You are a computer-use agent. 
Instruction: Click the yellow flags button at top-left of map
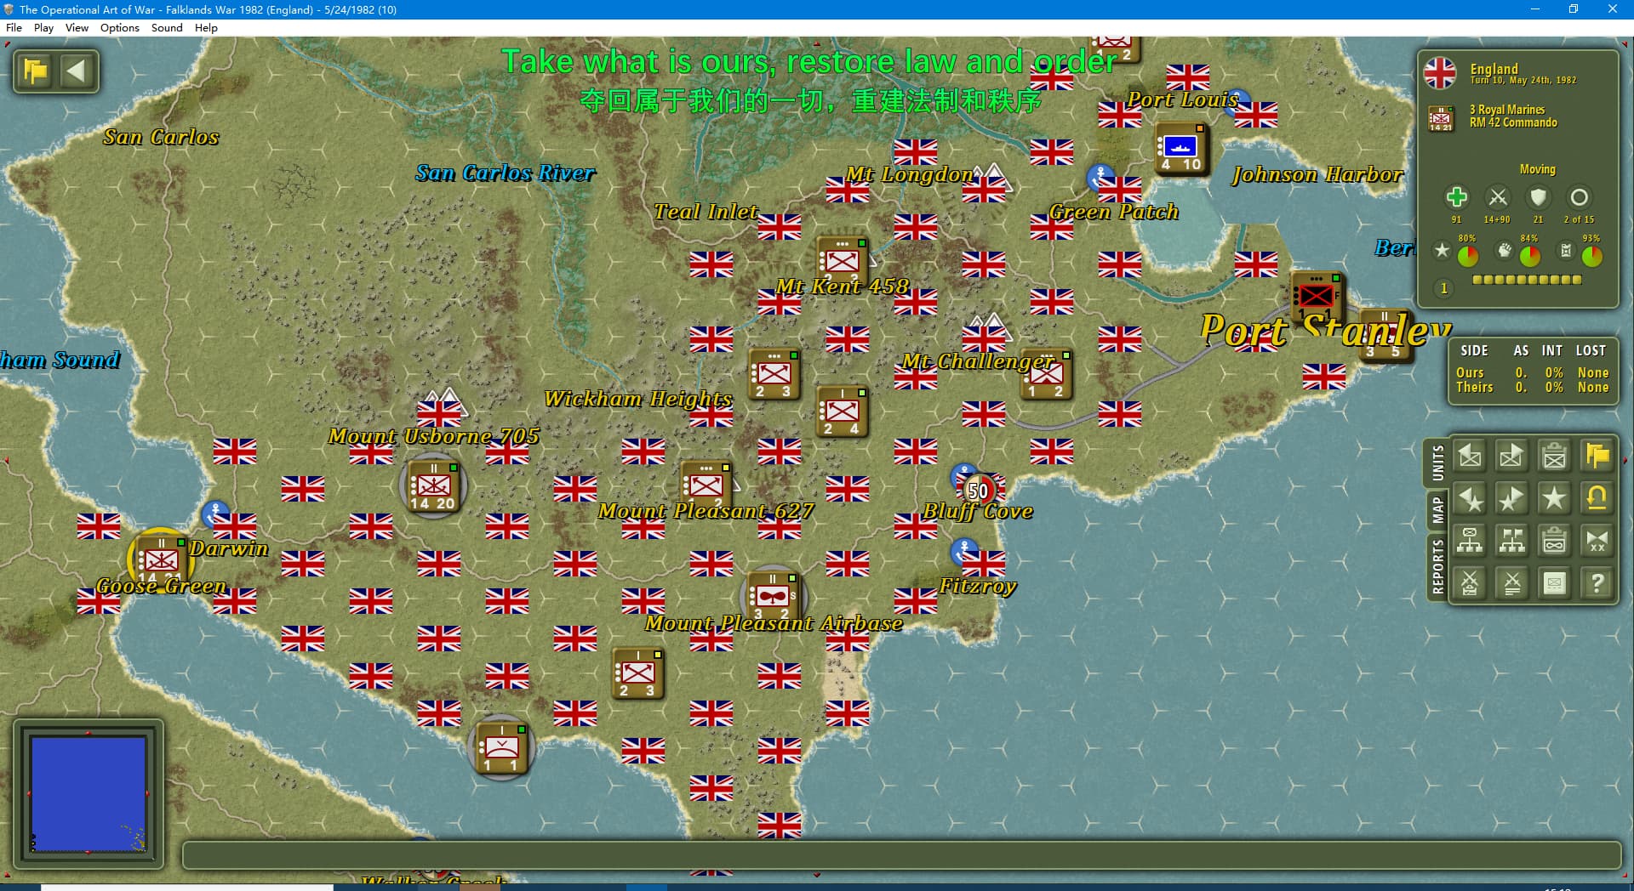pyautogui.click(x=36, y=71)
